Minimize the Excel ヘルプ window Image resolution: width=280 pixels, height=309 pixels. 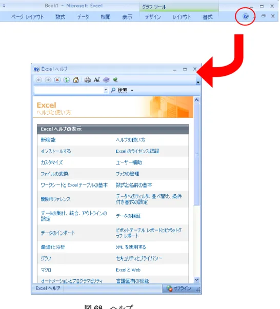tap(174, 70)
